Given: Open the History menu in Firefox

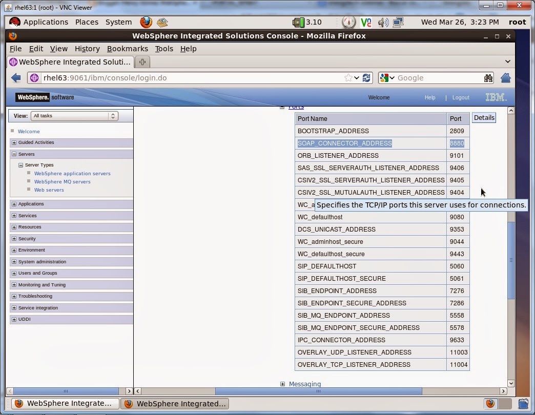Looking at the screenshot, I should pos(87,49).
